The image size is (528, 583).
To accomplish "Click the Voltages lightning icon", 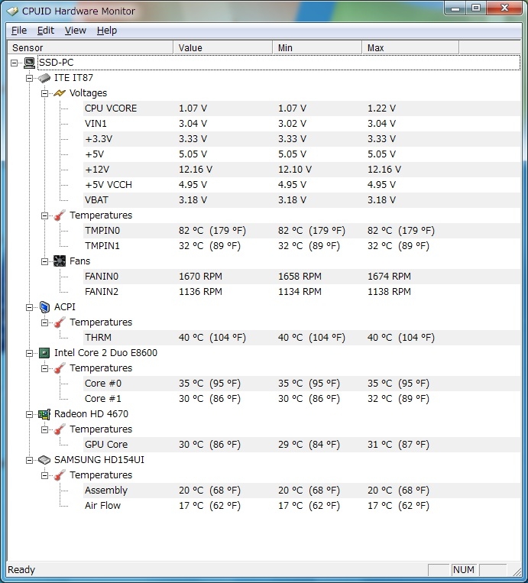I will (x=60, y=93).
